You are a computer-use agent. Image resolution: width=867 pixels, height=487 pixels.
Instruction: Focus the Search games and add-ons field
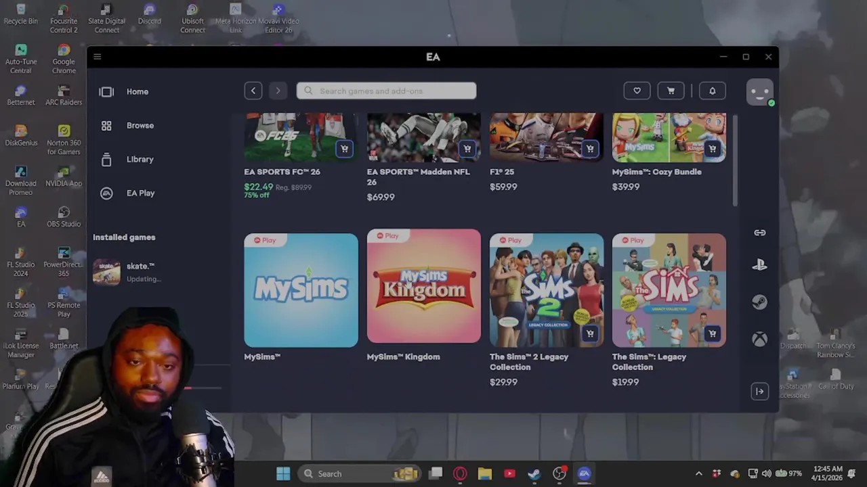(386, 91)
